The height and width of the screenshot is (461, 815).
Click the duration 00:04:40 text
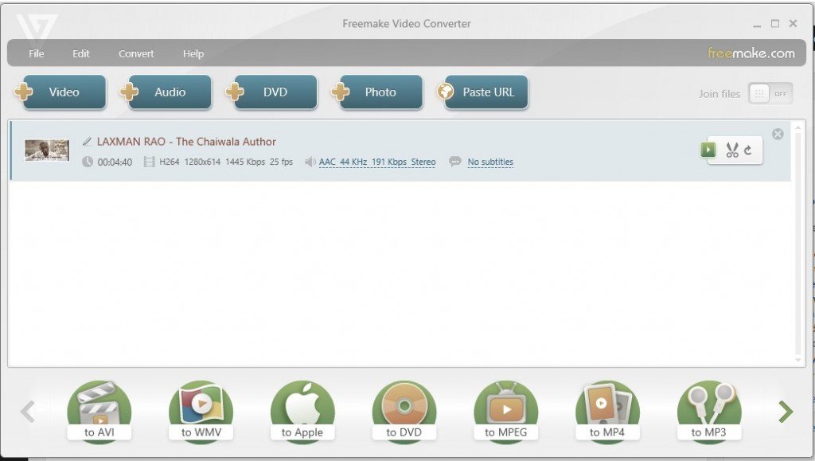115,162
